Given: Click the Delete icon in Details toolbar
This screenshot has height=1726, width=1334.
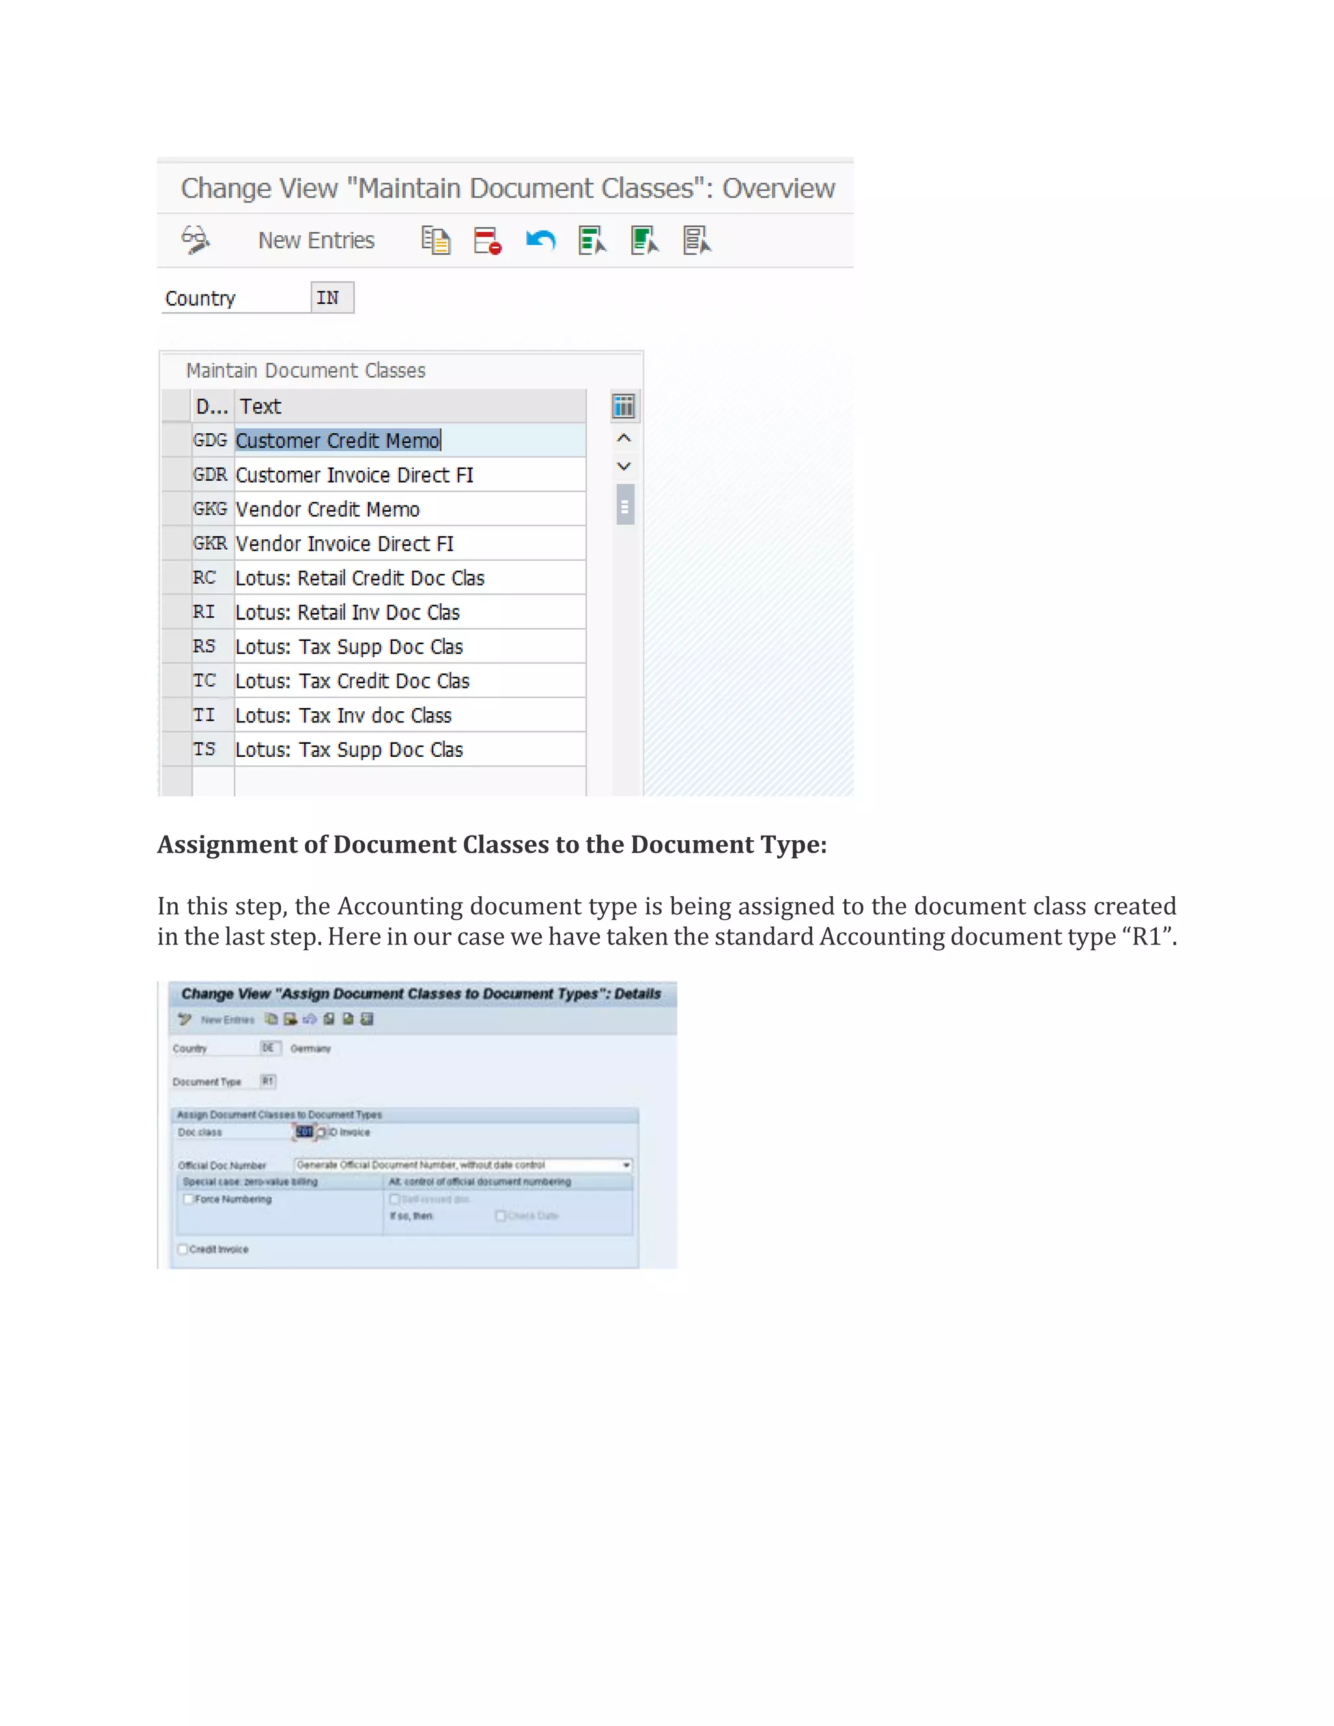Looking at the screenshot, I should click(x=291, y=1019).
